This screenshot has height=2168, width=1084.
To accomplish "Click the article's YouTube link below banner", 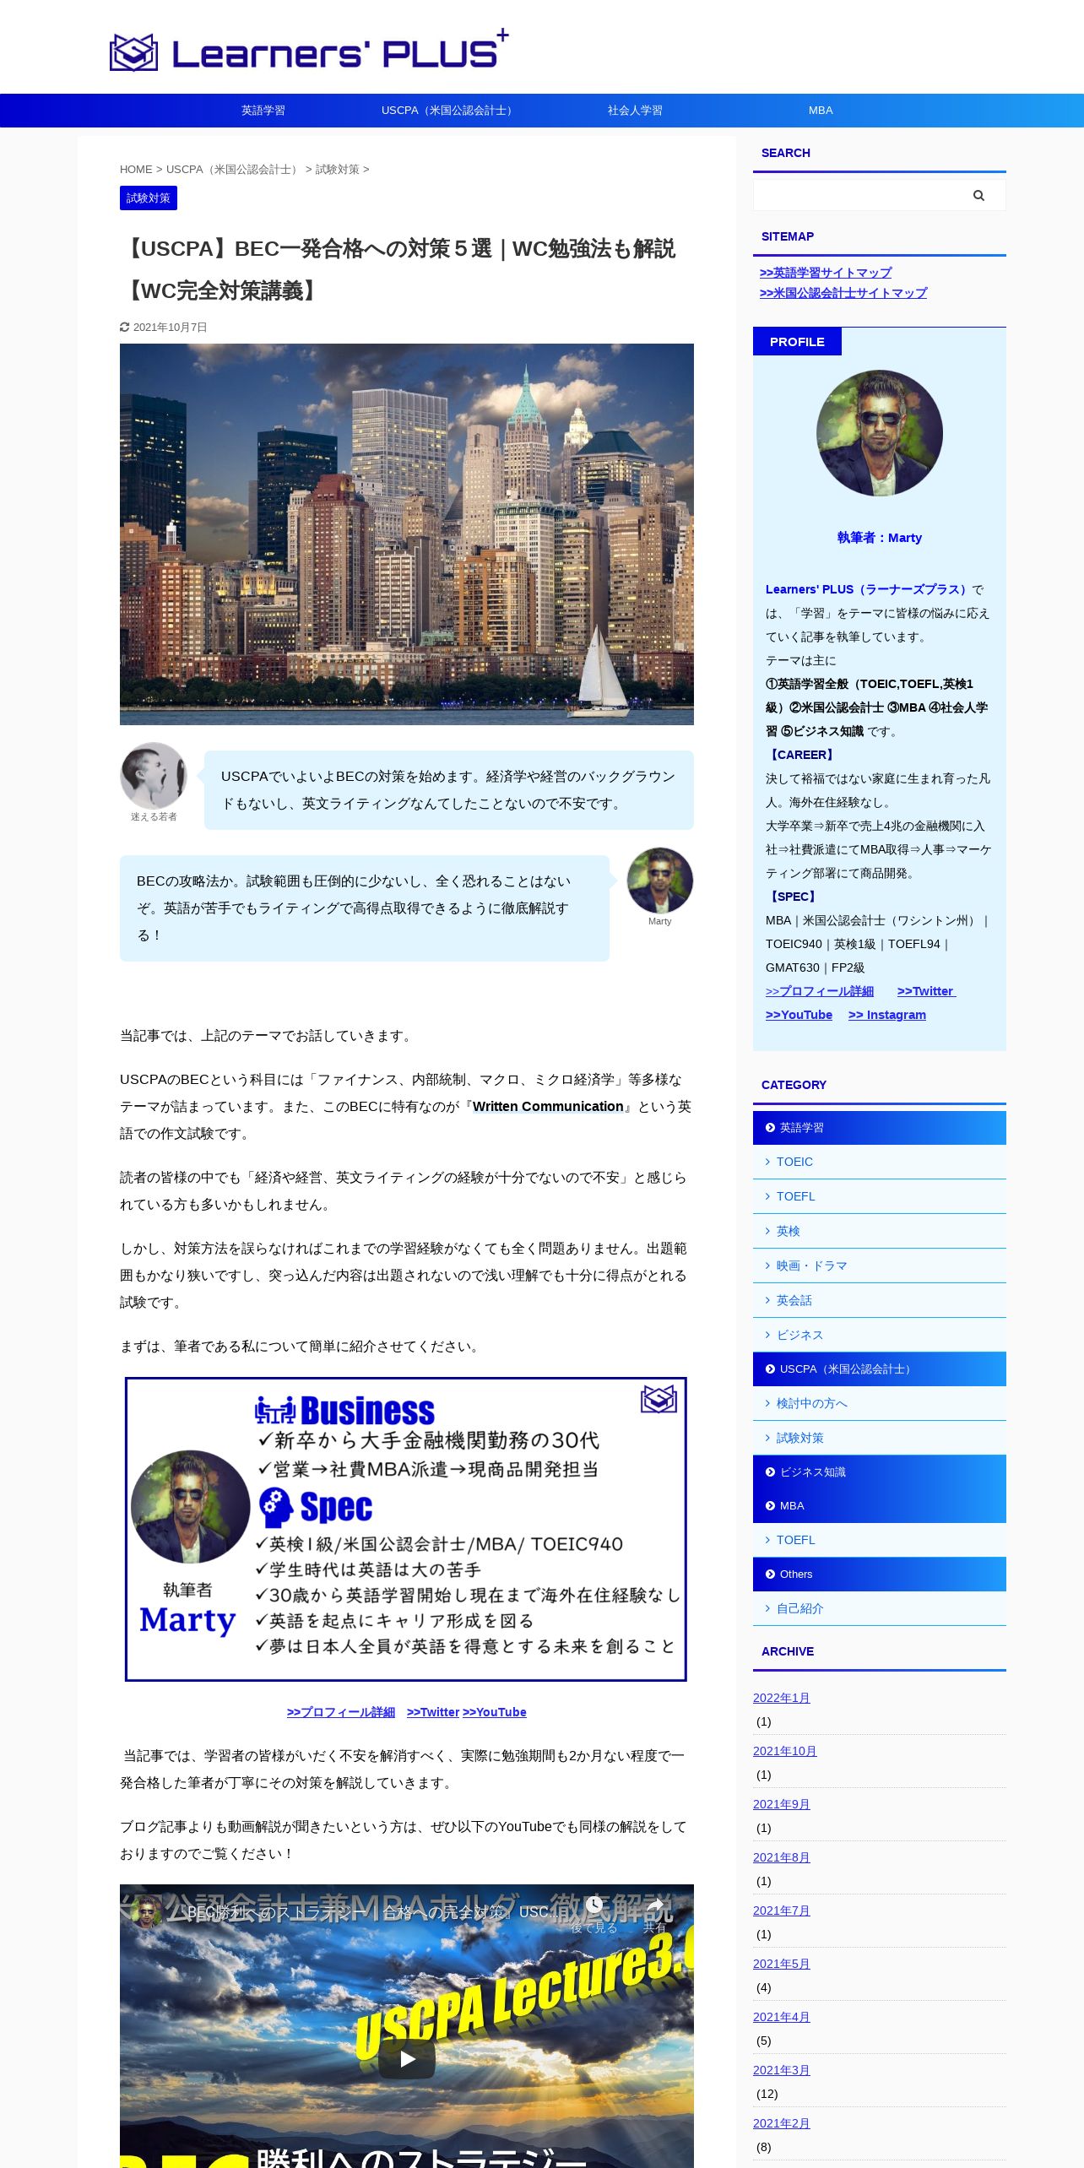I will 495,1712.
